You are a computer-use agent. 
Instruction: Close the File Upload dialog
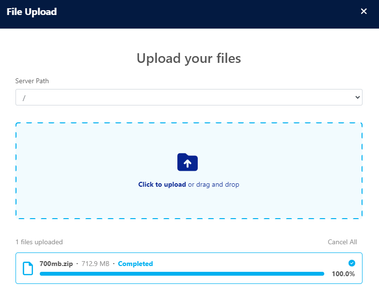coord(364,12)
